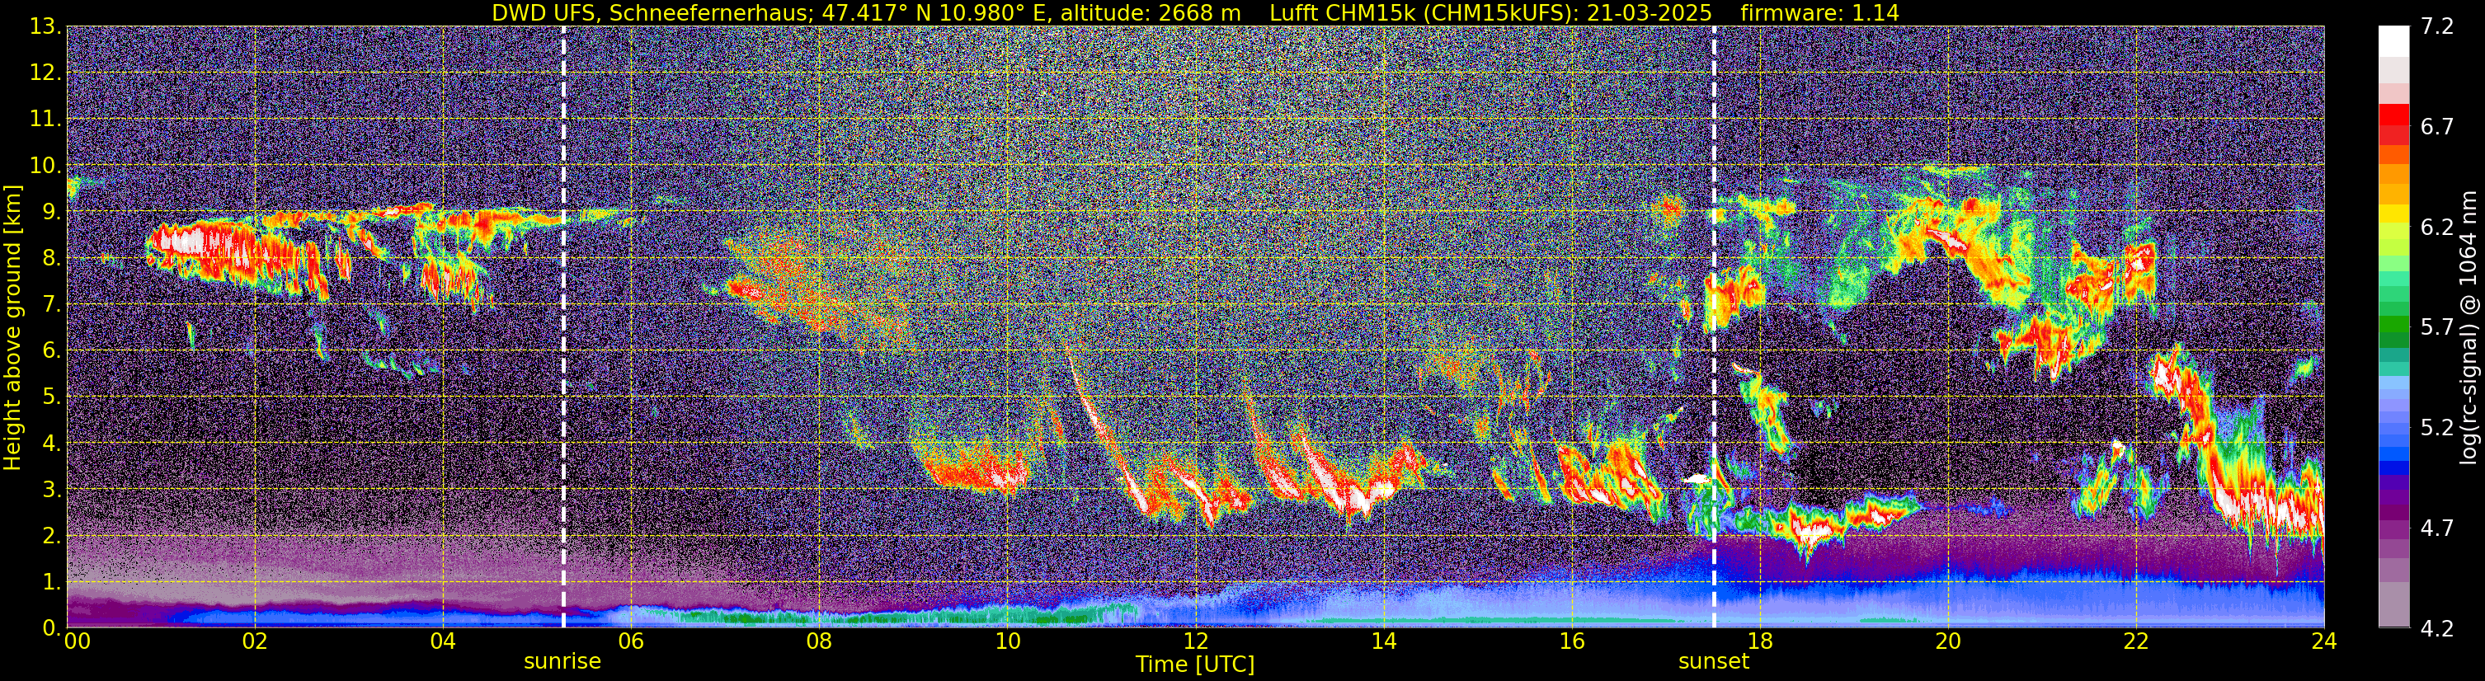
Task: Click the x-axis tick label '16'
Action: tap(1571, 641)
